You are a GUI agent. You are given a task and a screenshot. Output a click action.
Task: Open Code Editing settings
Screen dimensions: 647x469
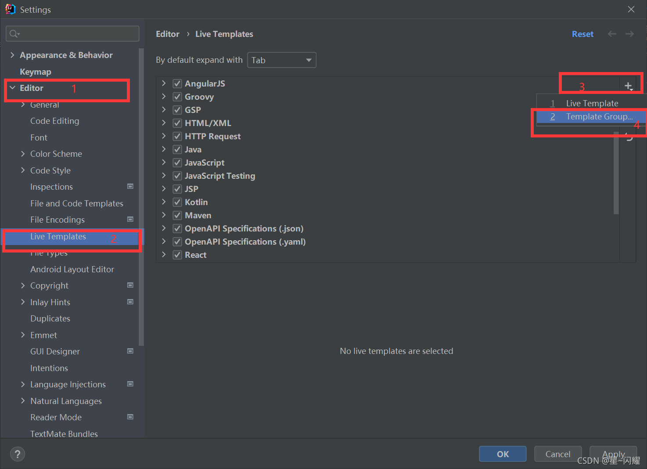pyautogui.click(x=55, y=121)
